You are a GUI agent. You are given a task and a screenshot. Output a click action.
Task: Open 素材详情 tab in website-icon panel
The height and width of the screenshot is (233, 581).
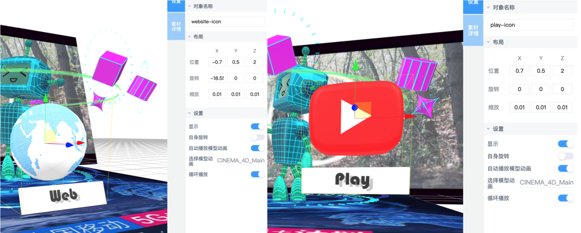click(176, 27)
